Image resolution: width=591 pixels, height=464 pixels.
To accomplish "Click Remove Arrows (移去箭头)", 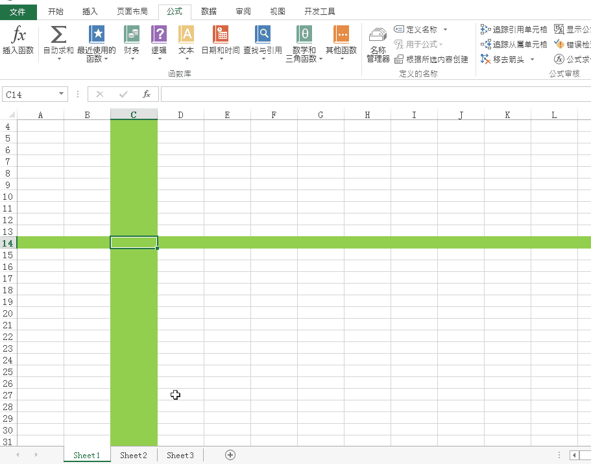I will click(x=502, y=59).
